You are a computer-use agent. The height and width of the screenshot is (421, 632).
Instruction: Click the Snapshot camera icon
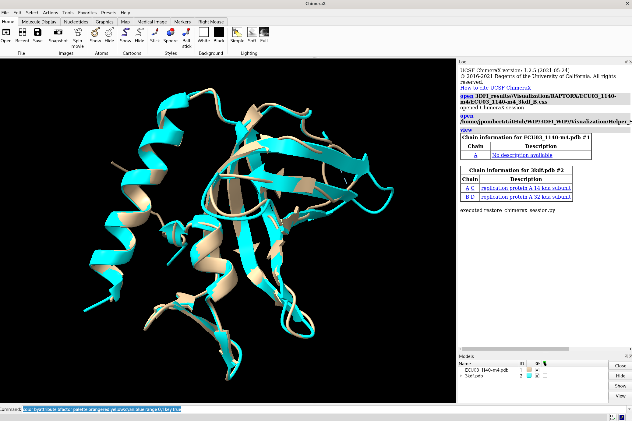tap(58, 32)
